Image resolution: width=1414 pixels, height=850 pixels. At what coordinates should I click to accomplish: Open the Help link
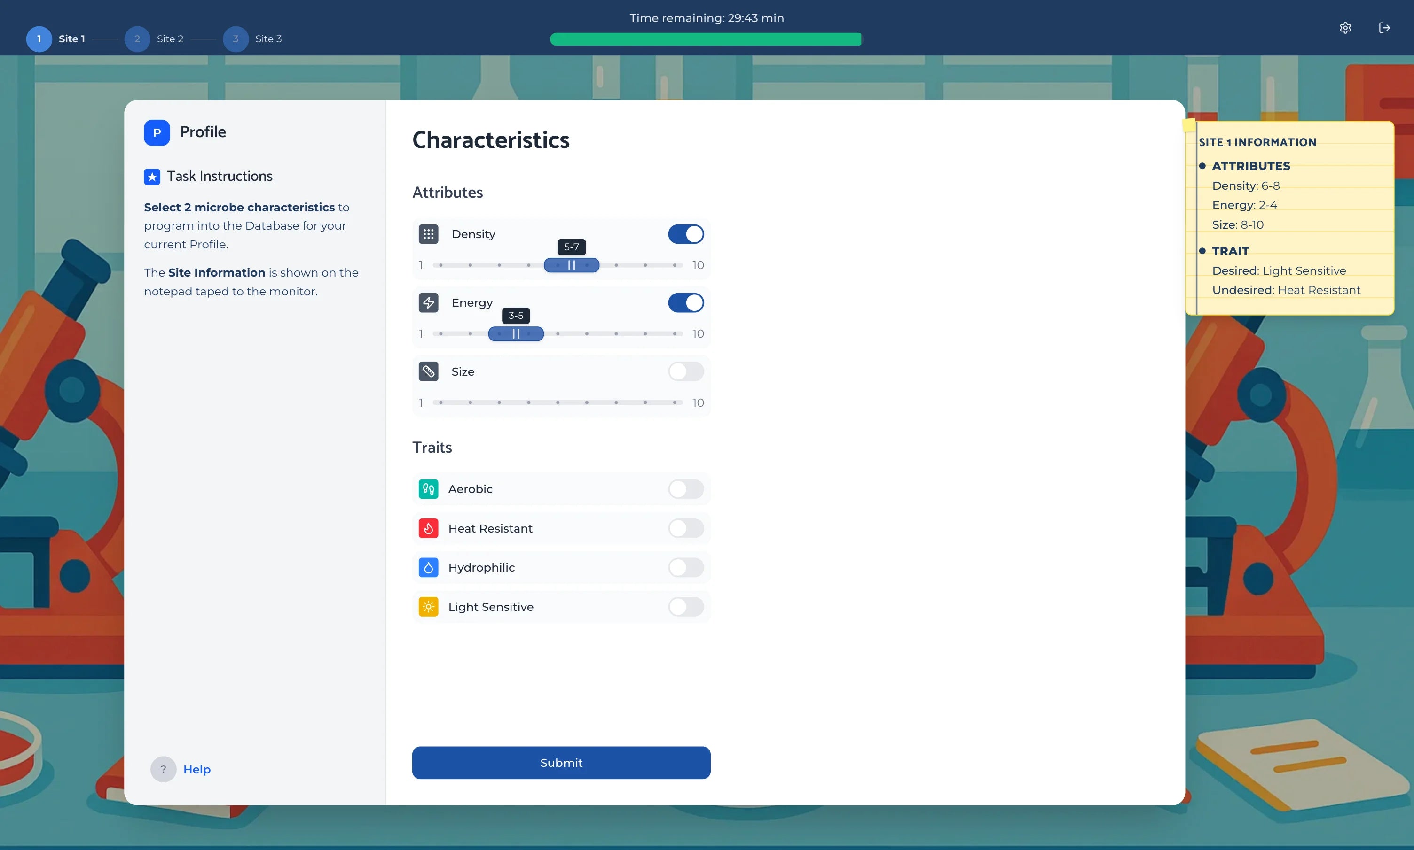pos(196,770)
